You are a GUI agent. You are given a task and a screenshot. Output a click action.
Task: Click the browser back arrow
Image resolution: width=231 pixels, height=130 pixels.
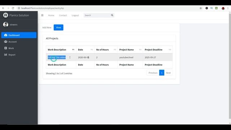[3, 8]
